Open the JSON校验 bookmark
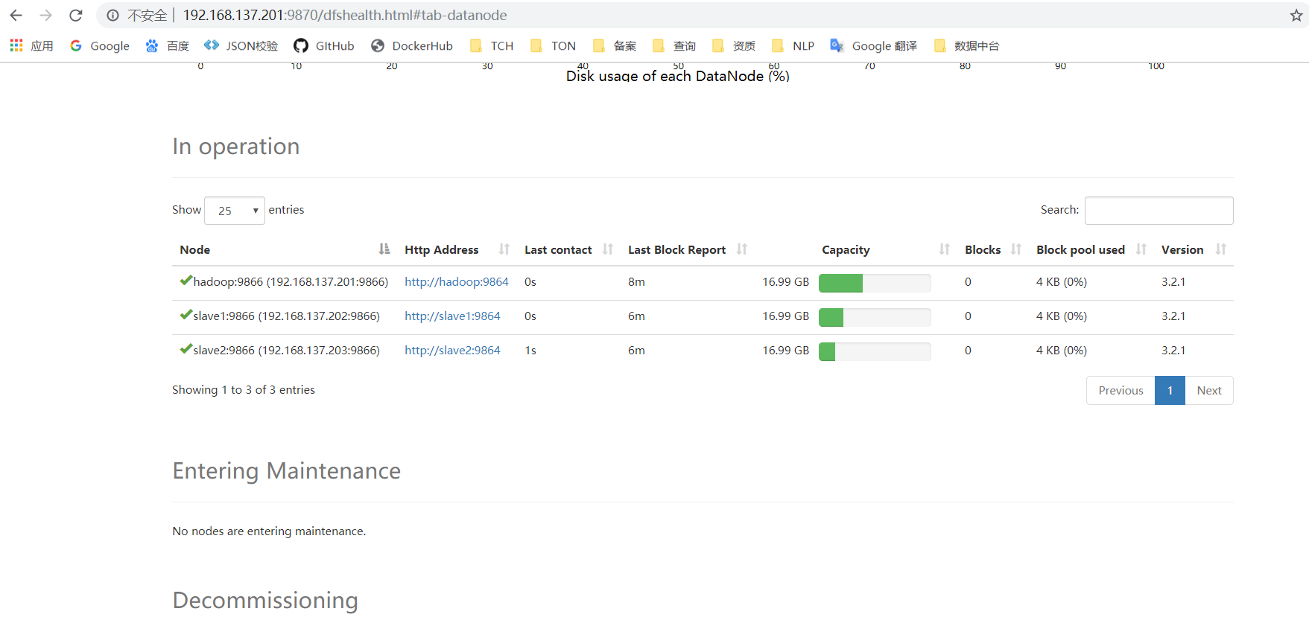1309x623 pixels. tap(241, 45)
